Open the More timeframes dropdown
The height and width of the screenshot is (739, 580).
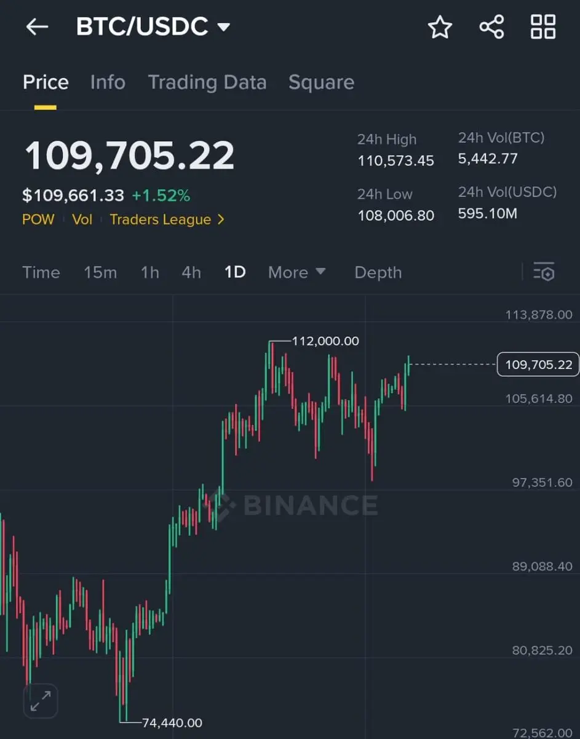click(x=297, y=272)
